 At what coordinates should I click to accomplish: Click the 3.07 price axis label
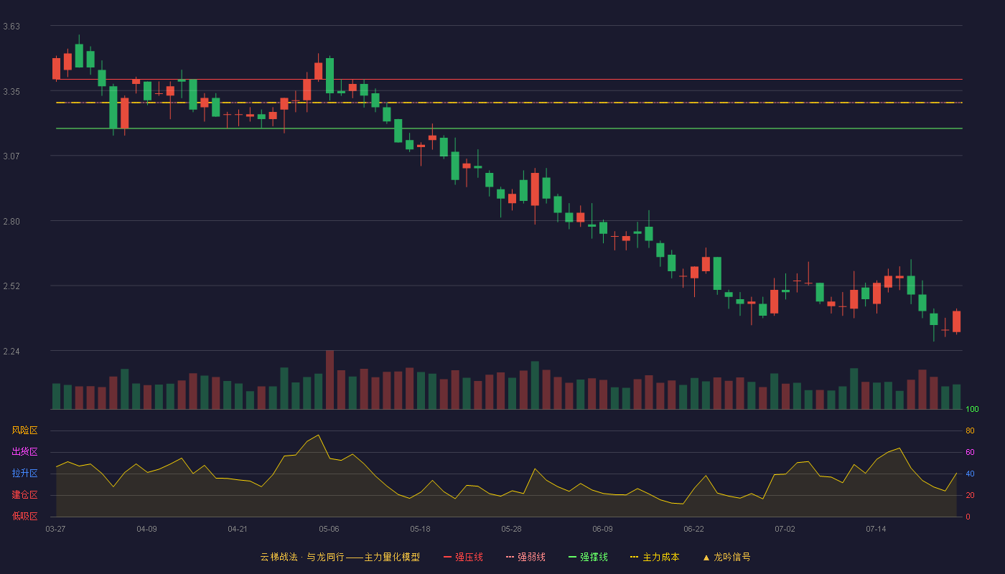click(11, 156)
